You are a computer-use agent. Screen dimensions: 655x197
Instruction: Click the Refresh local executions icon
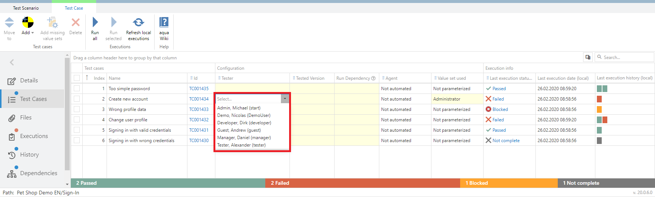pos(138,22)
